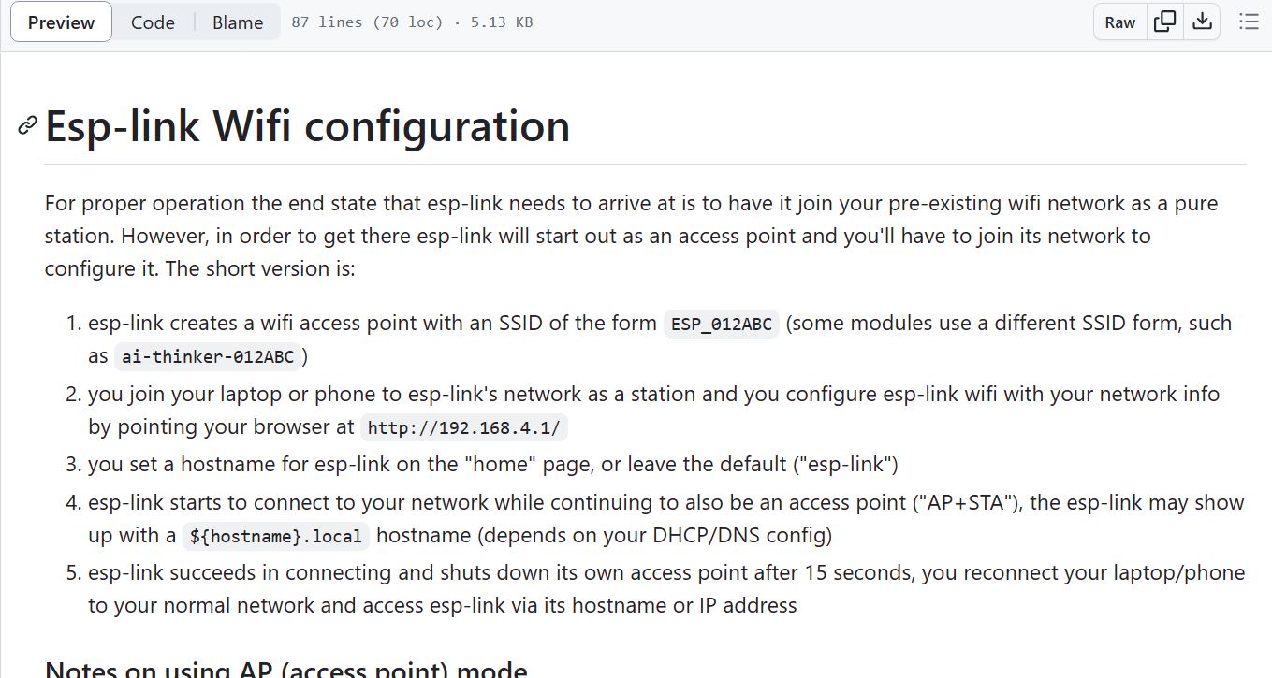Open the document outline panel
The height and width of the screenshot is (678, 1272).
1249,22
